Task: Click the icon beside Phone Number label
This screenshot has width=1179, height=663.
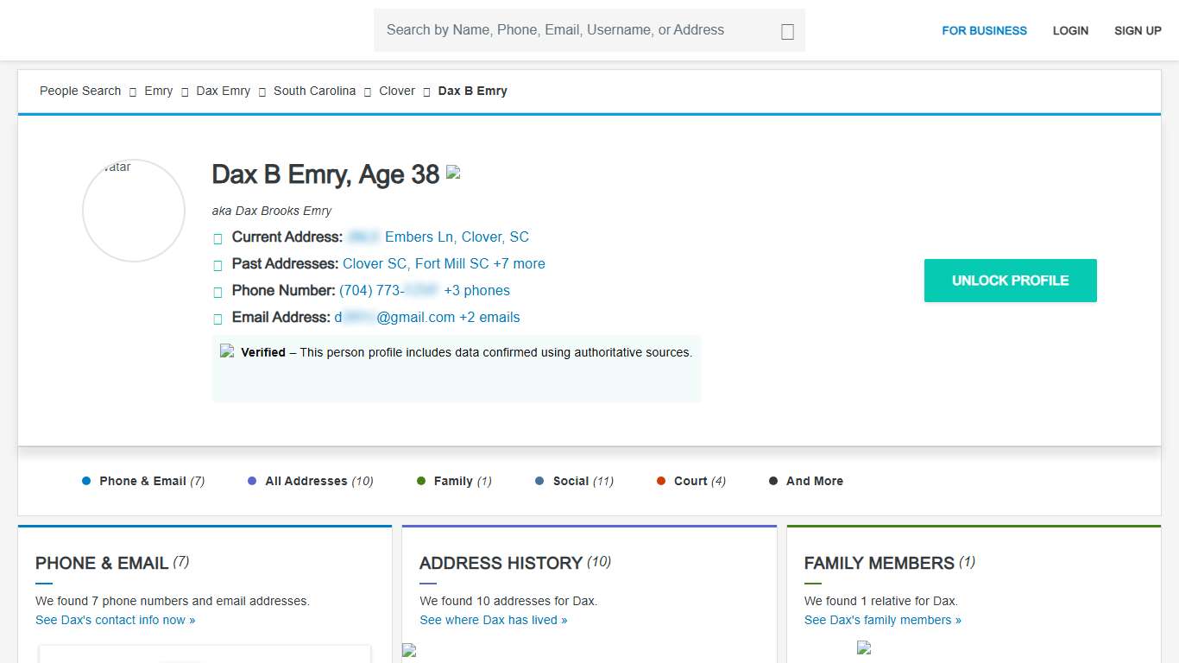Action: 218,292
